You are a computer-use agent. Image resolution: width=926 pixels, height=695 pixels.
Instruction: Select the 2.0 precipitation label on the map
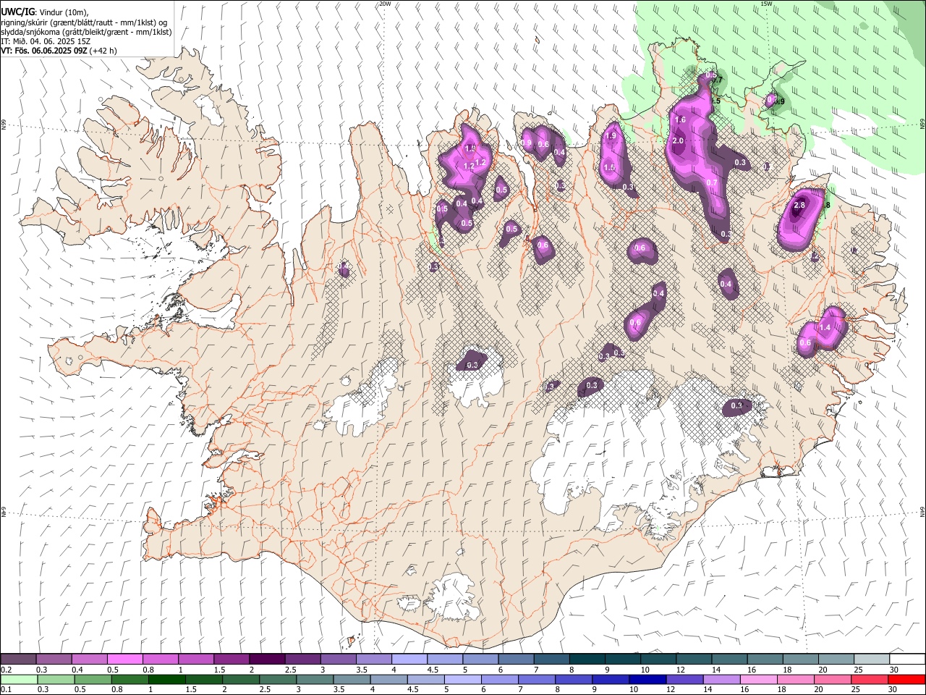point(678,140)
